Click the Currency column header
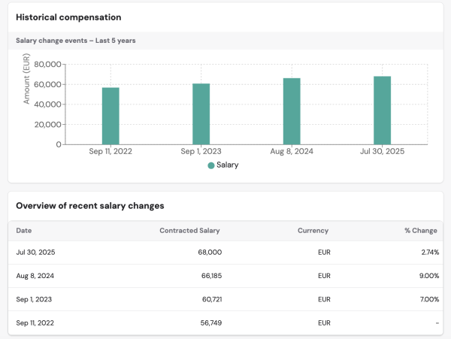 click(313, 231)
